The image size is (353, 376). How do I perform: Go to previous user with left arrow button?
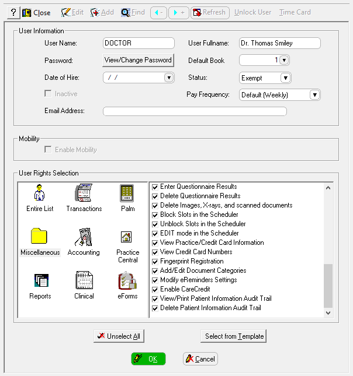click(x=158, y=12)
